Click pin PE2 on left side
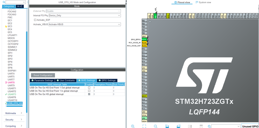This screenshot has height=128, width=259. [x=144, y=21]
